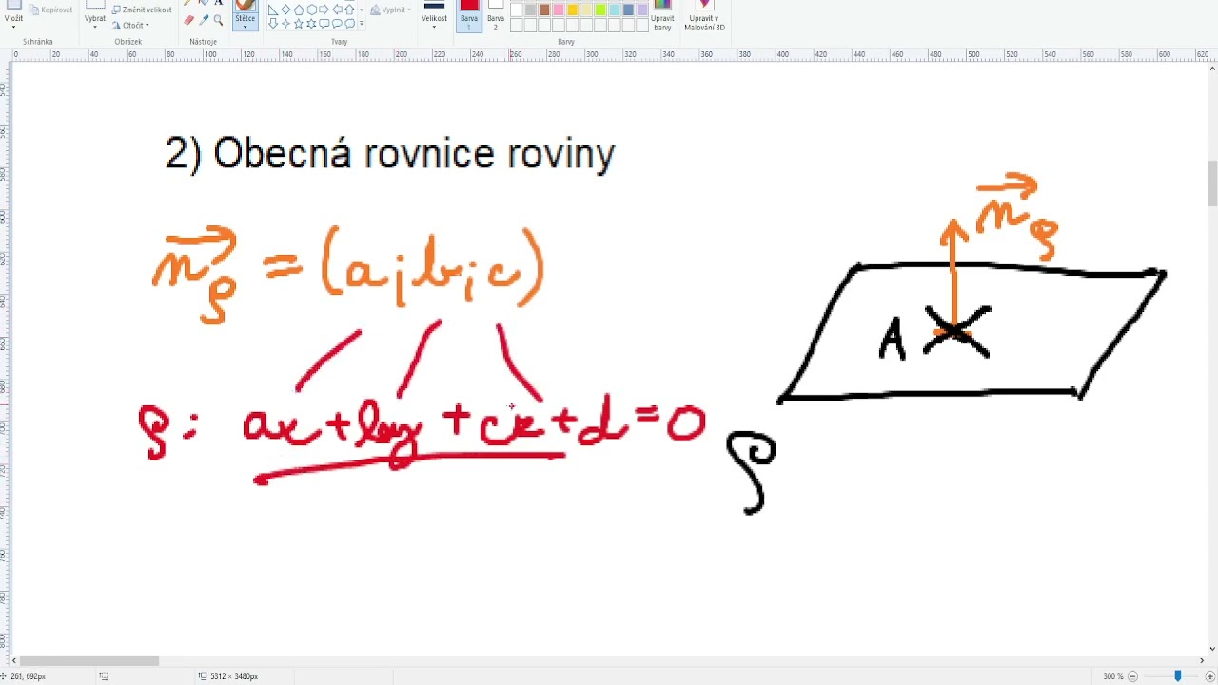
Task: Click the vertical scrollbar thumb
Action: (1212, 184)
